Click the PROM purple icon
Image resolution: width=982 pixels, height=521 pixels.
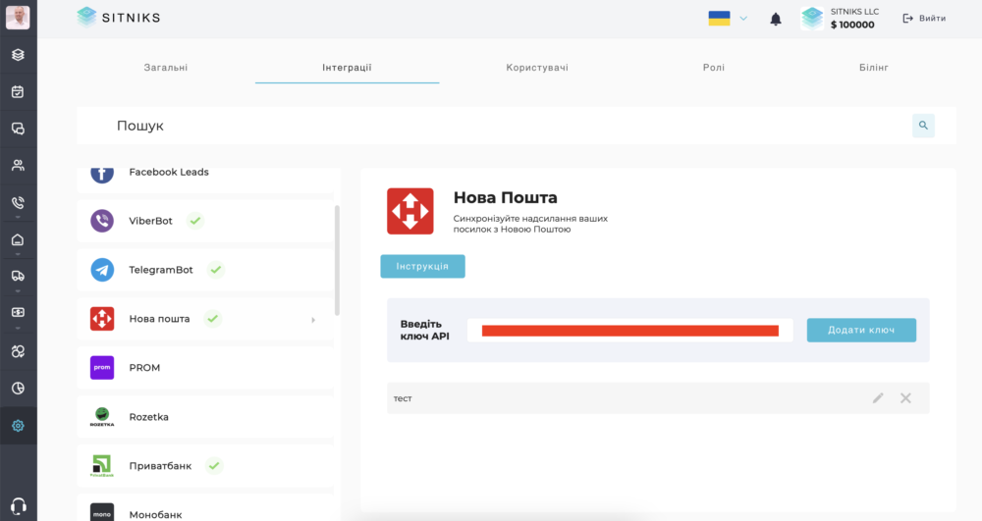[102, 368]
